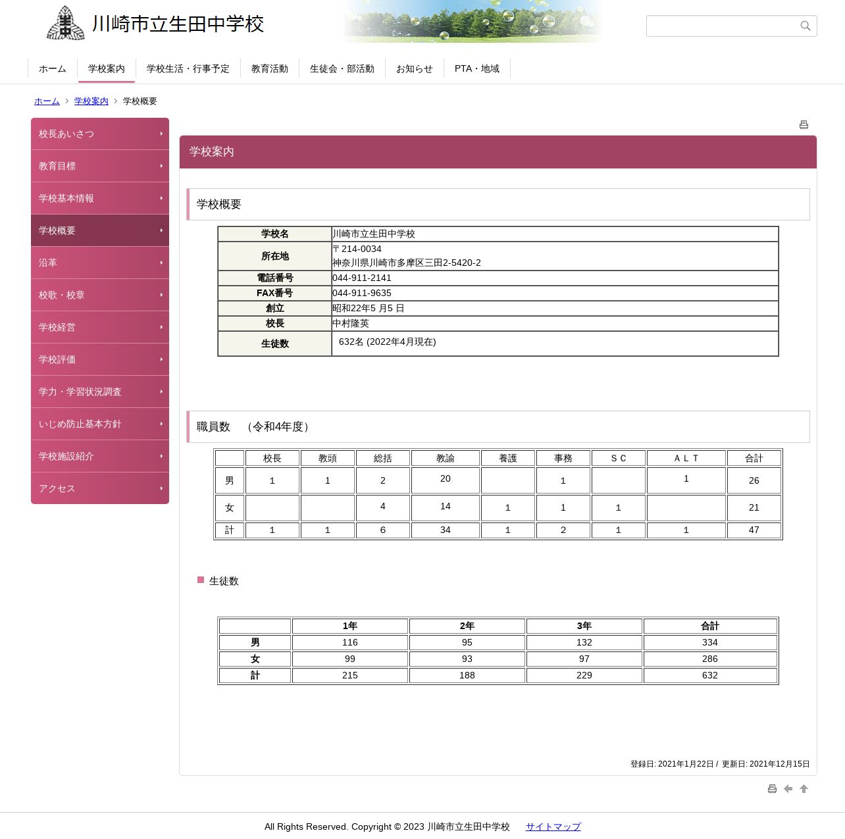Select 学校概要 in the sidebar

[x=100, y=230]
